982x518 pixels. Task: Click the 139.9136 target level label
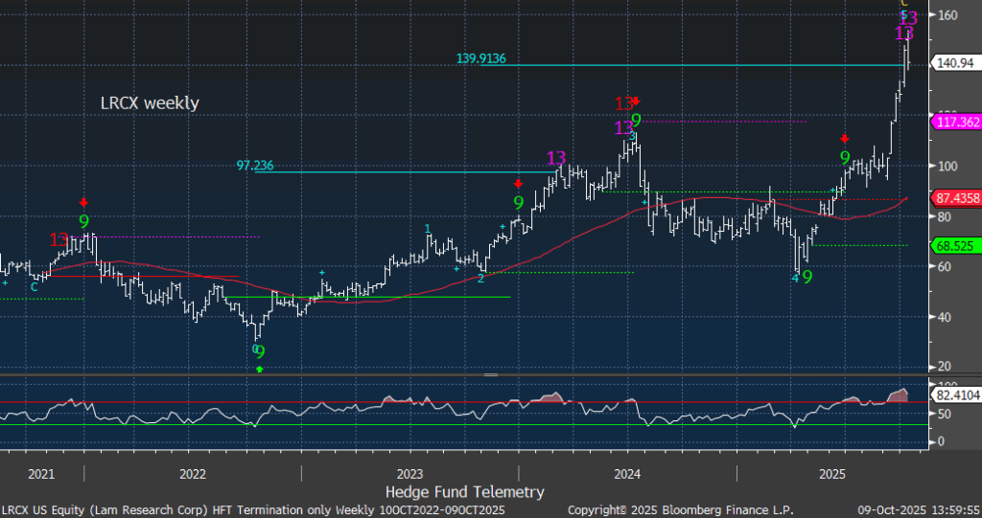pos(480,59)
